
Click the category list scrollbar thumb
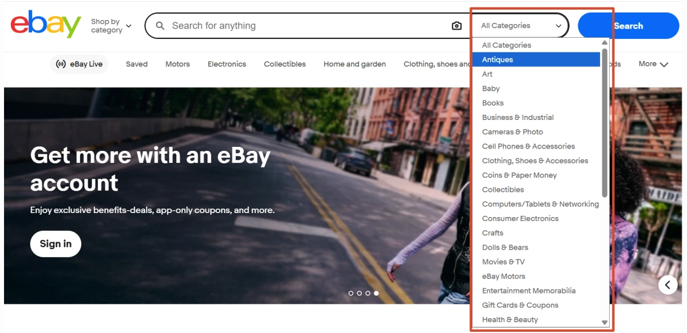605,122
